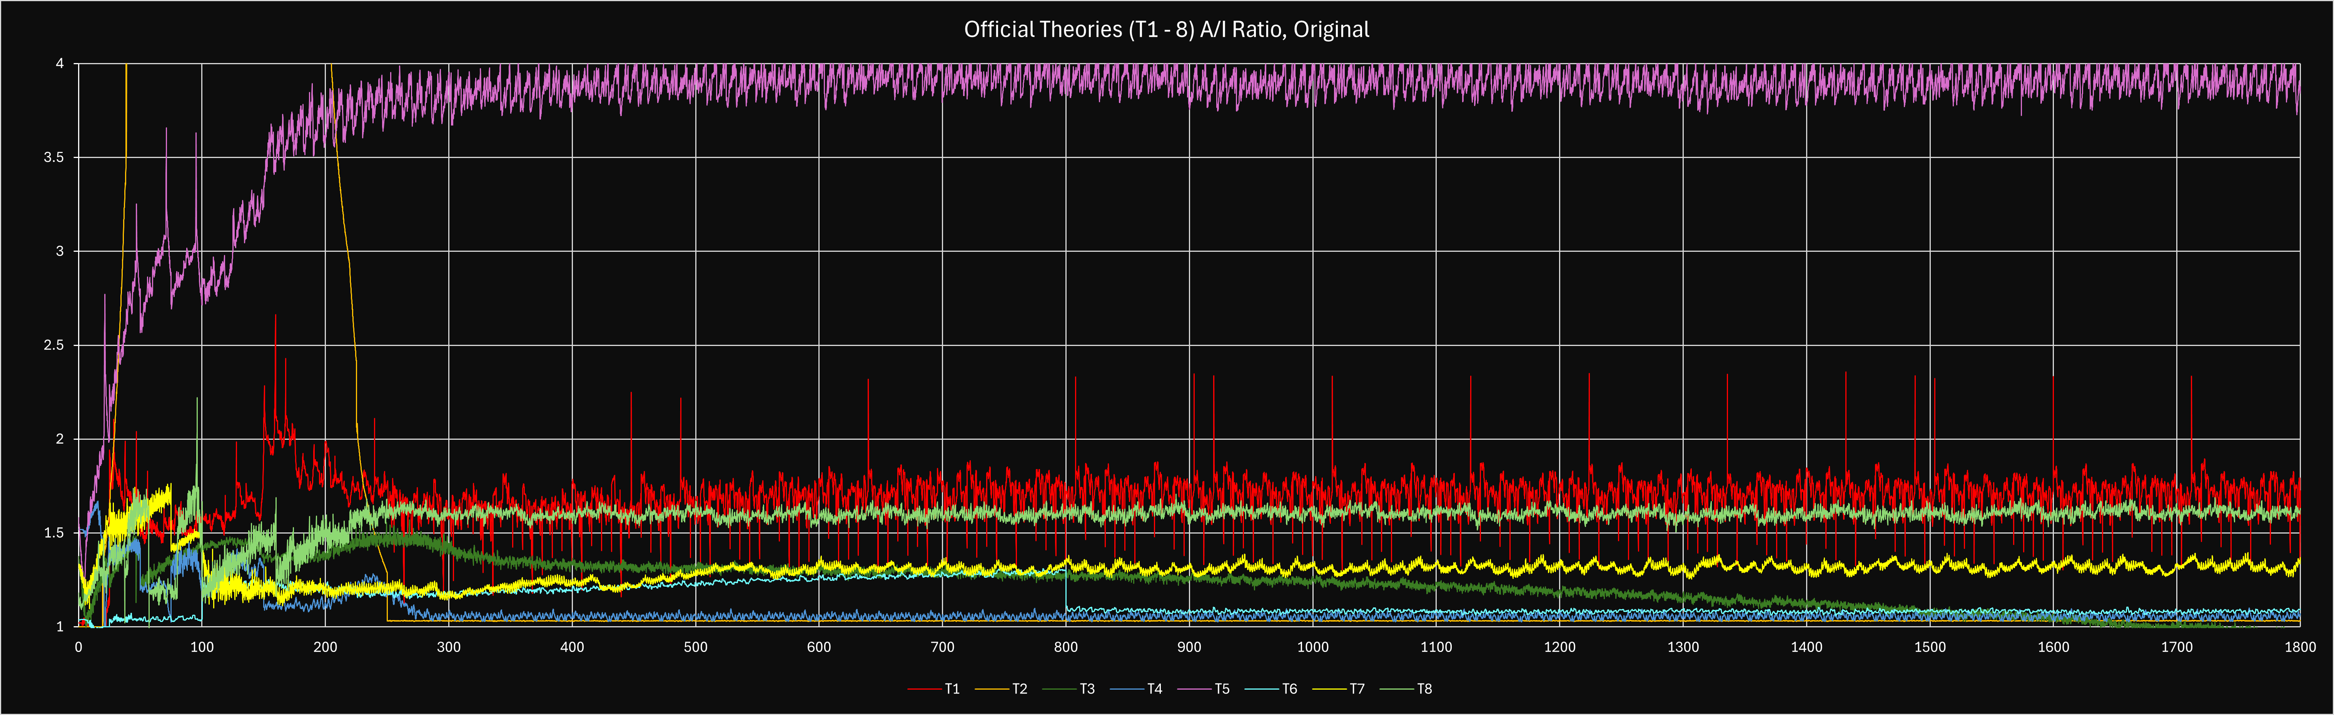Click the y-axis label 2.5
The height and width of the screenshot is (715, 2334).
click(53, 345)
